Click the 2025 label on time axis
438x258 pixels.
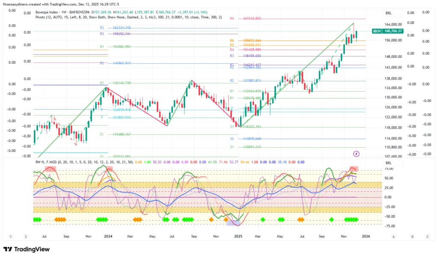click(238, 236)
